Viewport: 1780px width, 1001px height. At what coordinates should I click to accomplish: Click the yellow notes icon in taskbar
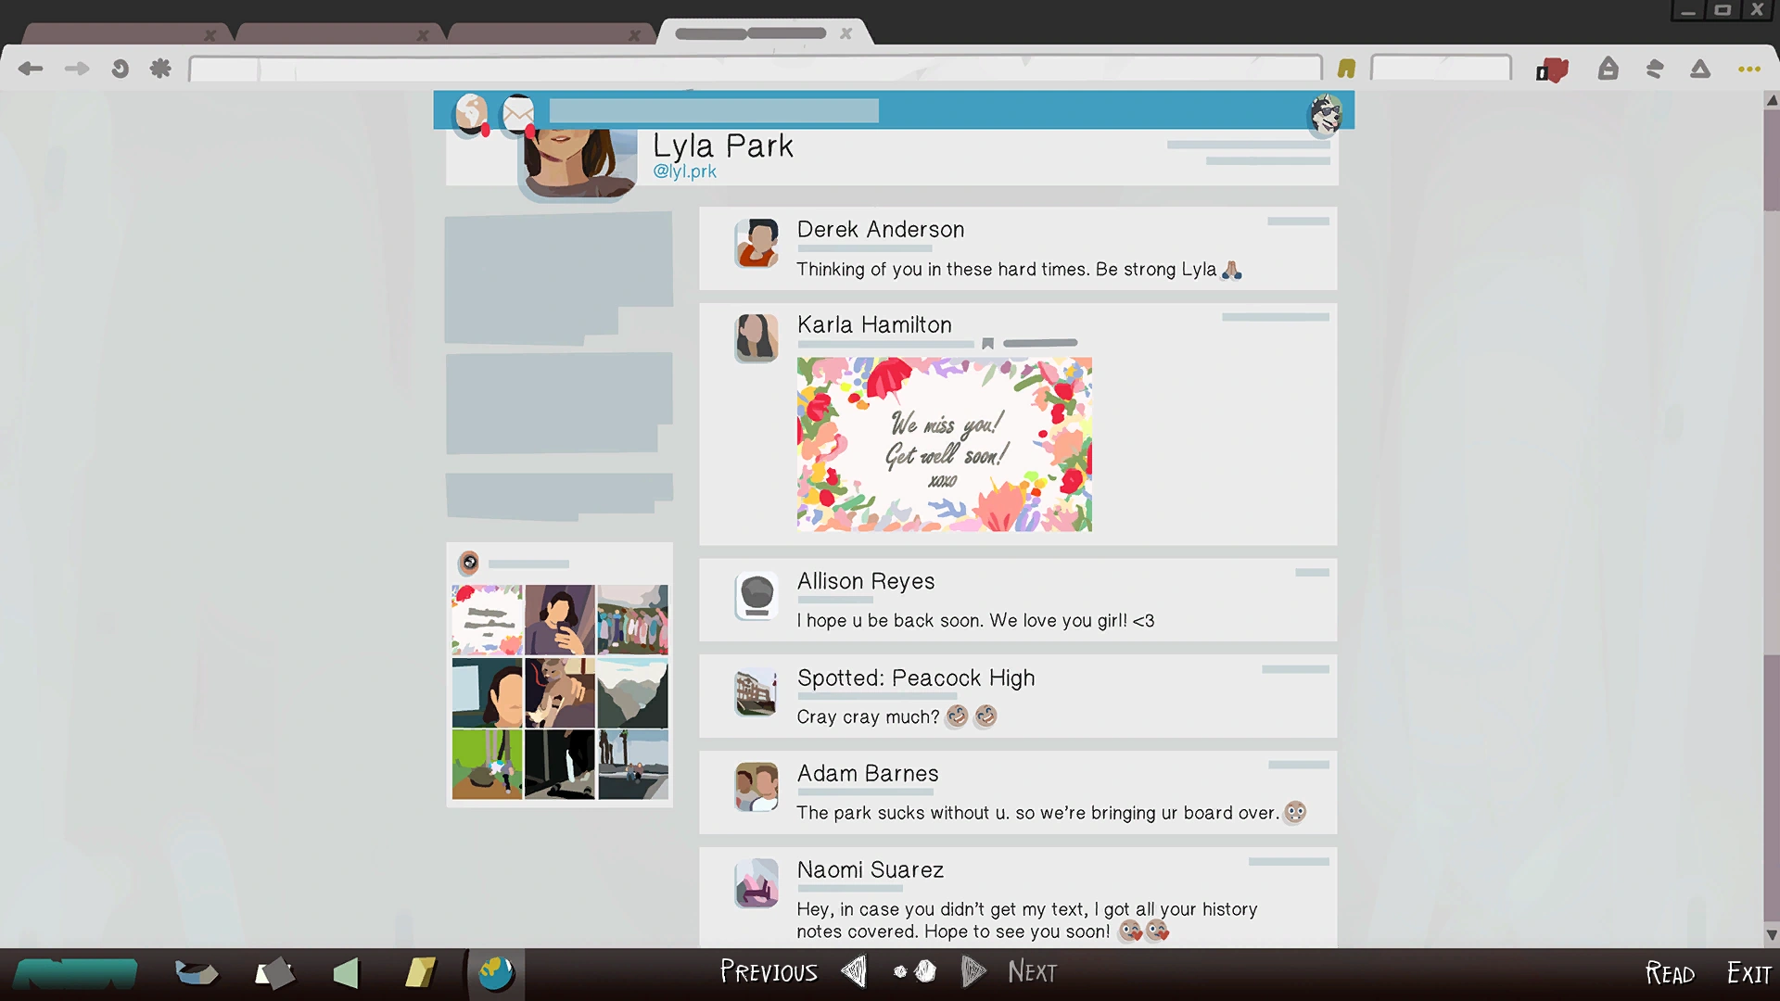tap(420, 973)
